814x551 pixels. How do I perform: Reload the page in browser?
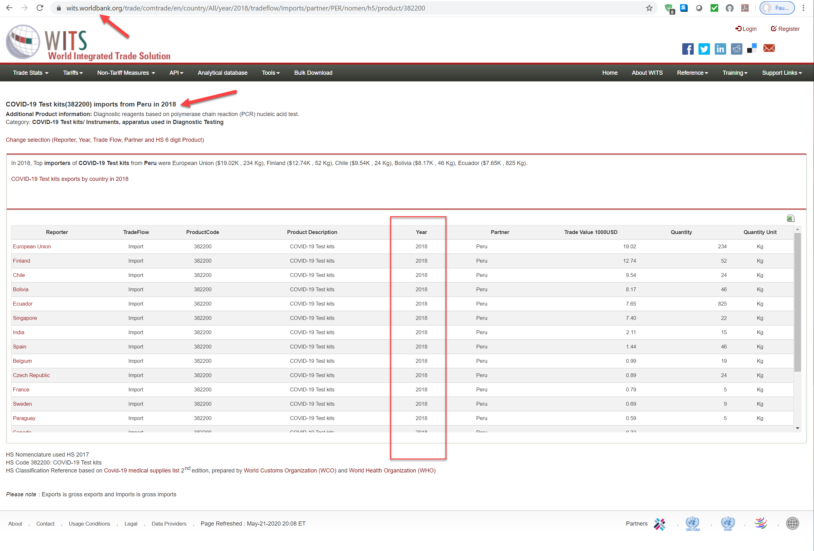(x=40, y=8)
